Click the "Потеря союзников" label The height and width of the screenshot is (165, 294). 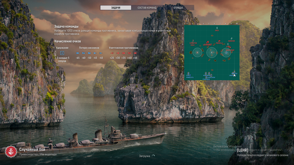pos(89,48)
